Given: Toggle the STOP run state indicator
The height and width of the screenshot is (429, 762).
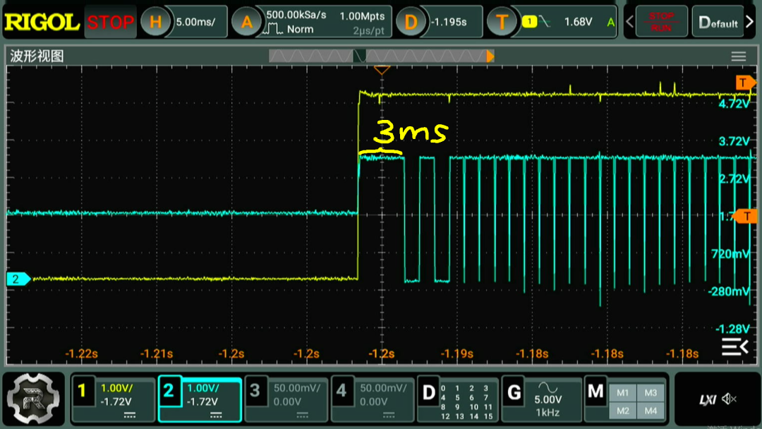Looking at the screenshot, I should pos(110,23).
